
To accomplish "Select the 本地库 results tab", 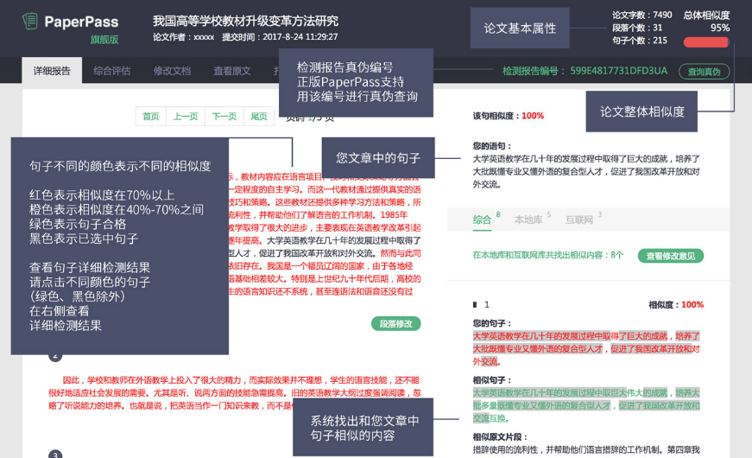I will 528,219.
